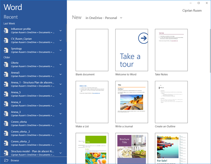This screenshot has width=211, height=164.
Task: Click the Word icon for Anexa_3
Action: 6,114
